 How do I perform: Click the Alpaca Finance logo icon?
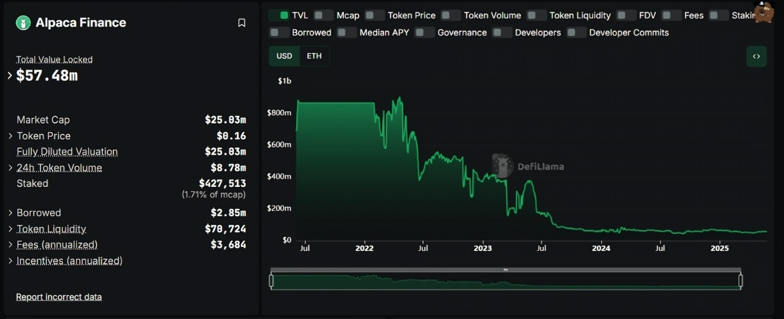23,23
